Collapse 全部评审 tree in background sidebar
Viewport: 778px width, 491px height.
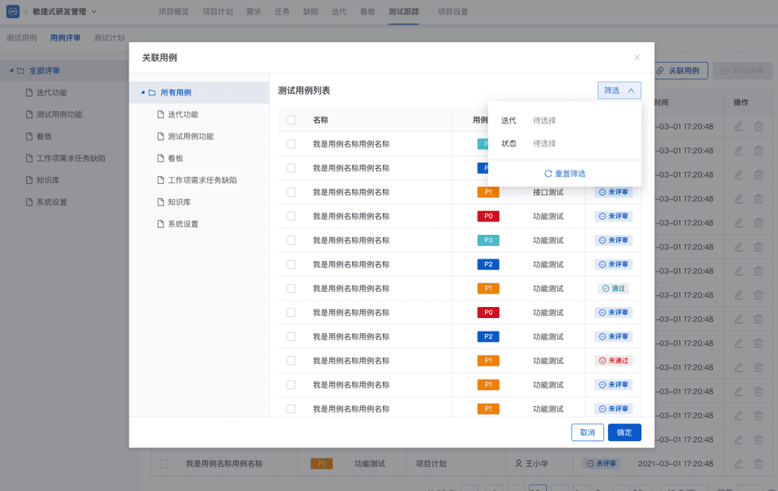(x=11, y=71)
